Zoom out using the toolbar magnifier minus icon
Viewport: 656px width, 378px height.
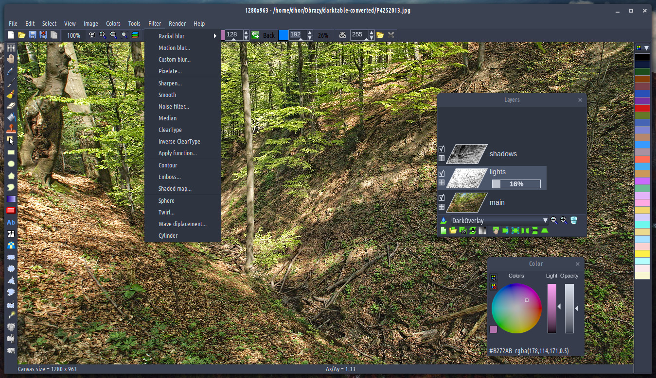[x=113, y=35]
